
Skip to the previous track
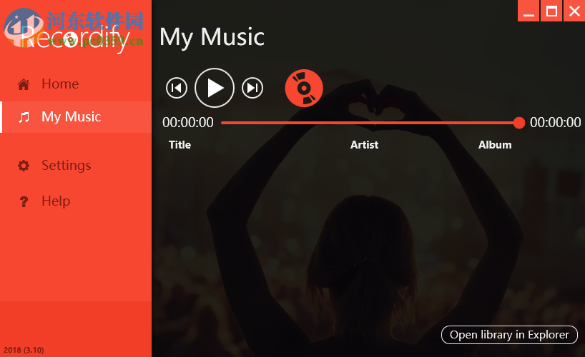[x=177, y=88]
